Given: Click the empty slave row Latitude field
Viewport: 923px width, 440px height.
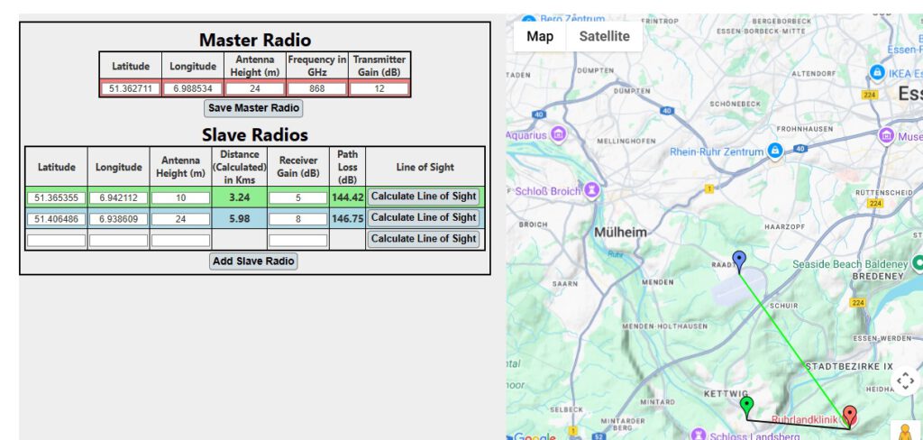Looking at the screenshot, I should (56, 240).
